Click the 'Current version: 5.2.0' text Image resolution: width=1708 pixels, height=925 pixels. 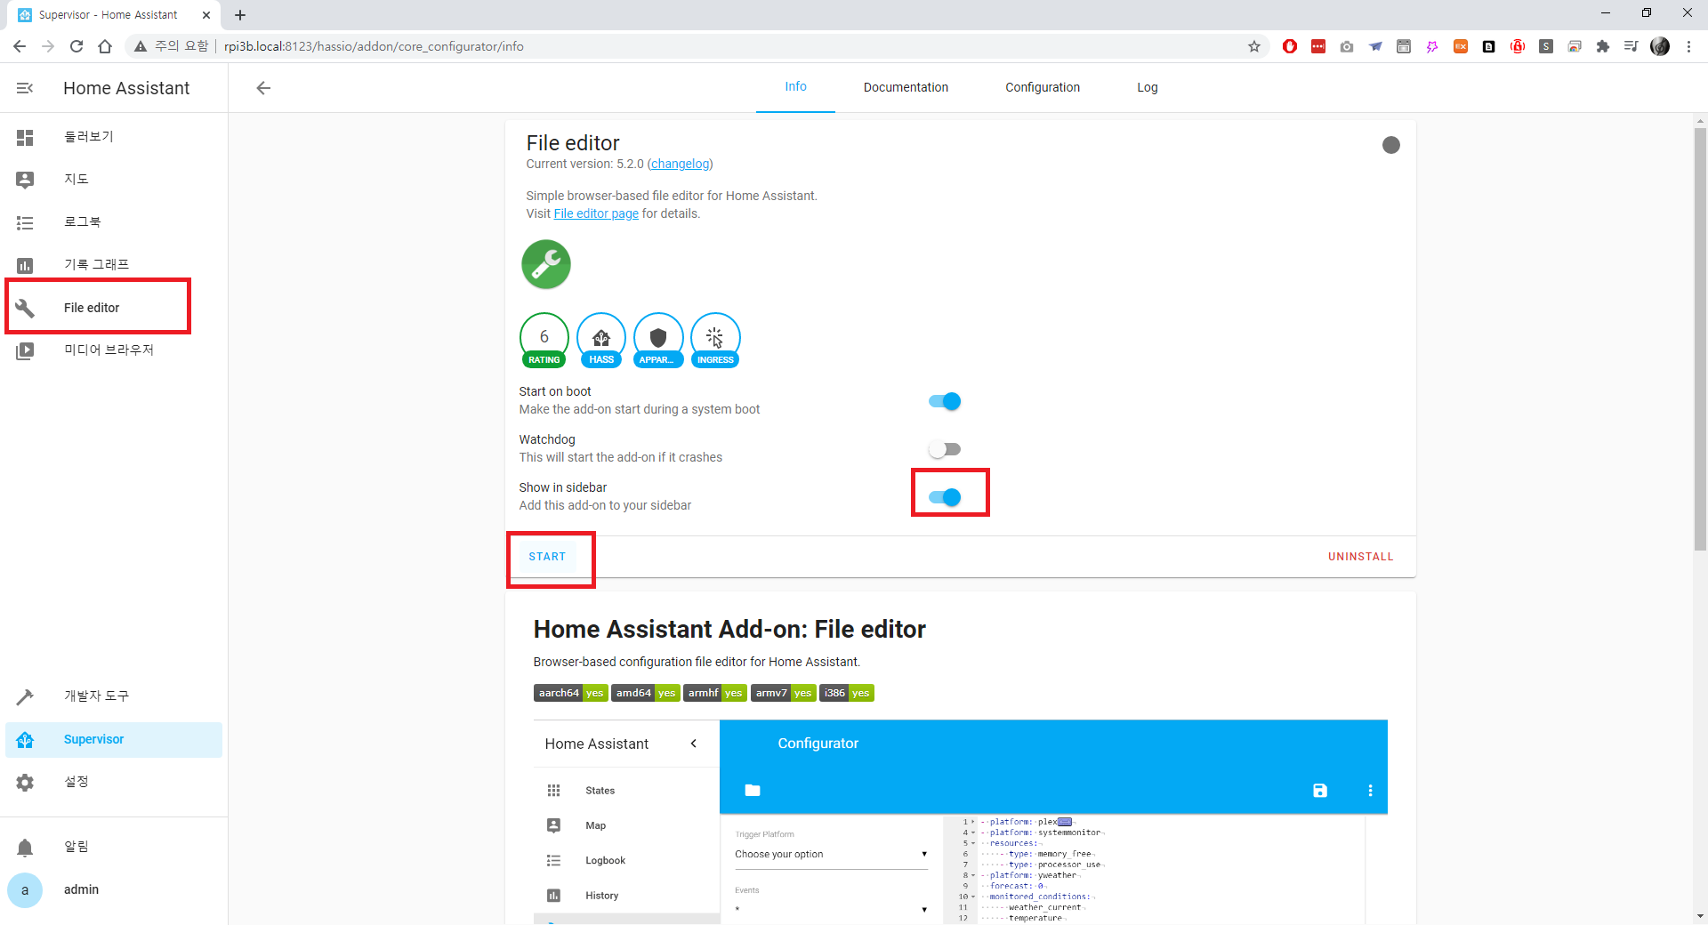coord(584,164)
